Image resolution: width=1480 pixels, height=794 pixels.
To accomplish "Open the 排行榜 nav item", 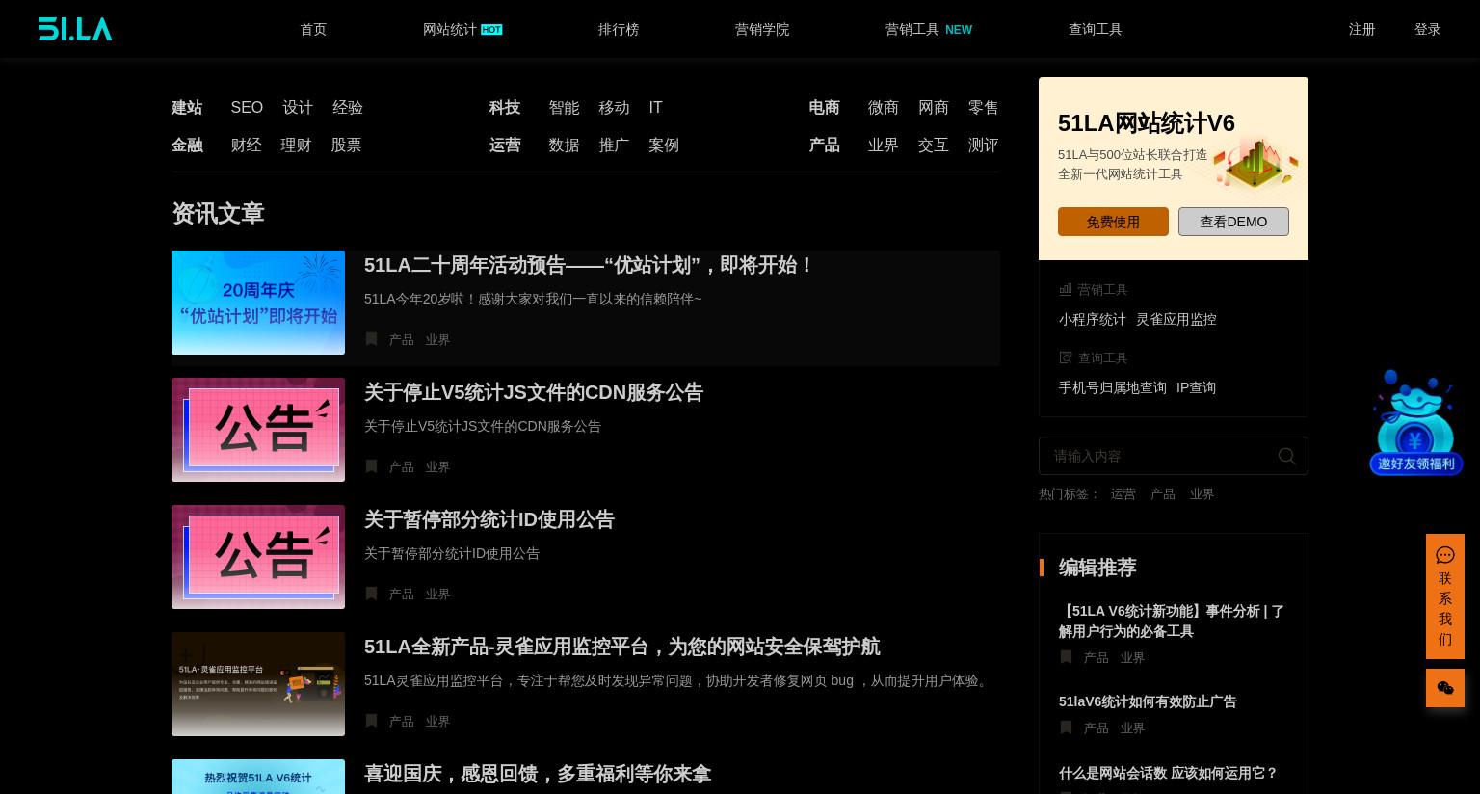I will click(x=619, y=29).
